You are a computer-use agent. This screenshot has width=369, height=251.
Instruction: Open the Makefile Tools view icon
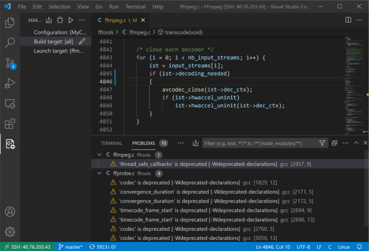tap(10, 144)
